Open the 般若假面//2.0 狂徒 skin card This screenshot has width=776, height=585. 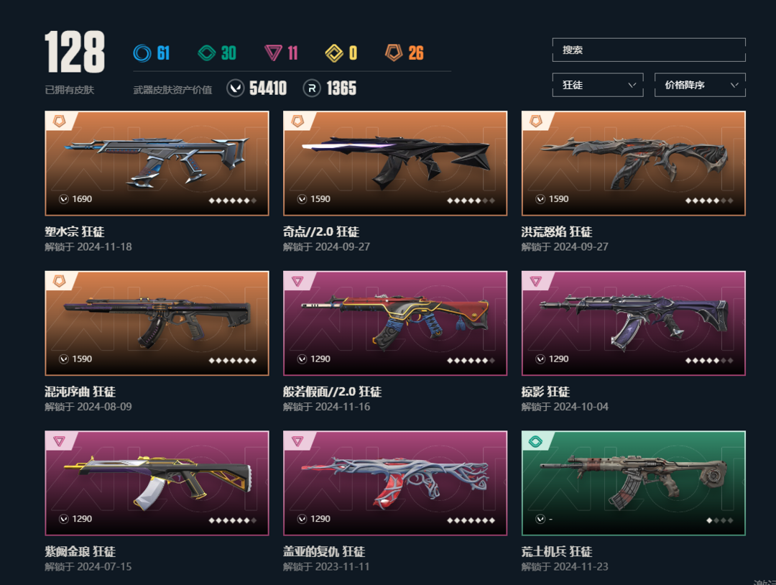coord(395,323)
